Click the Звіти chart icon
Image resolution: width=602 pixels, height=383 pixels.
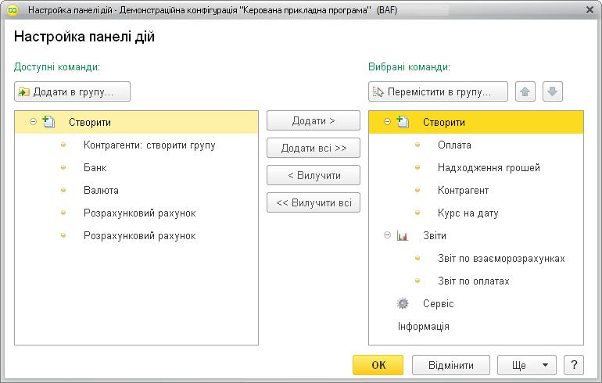(x=402, y=235)
